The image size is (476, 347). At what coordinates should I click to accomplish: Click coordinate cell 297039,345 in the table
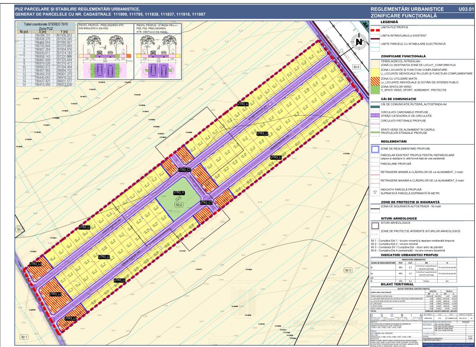pos(65,39)
